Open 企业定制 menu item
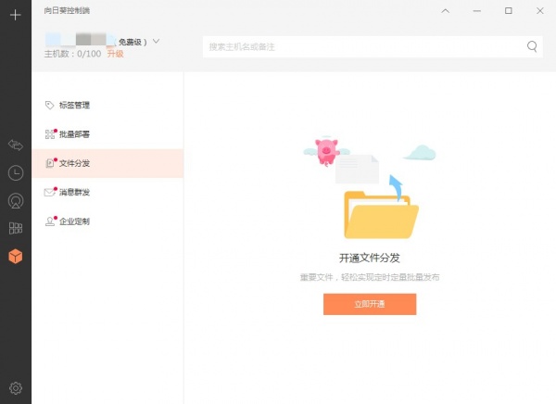The width and height of the screenshot is (556, 404). (x=107, y=221)
